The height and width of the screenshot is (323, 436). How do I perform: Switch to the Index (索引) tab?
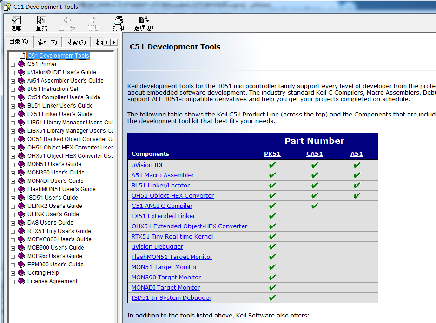click(47, 42)
